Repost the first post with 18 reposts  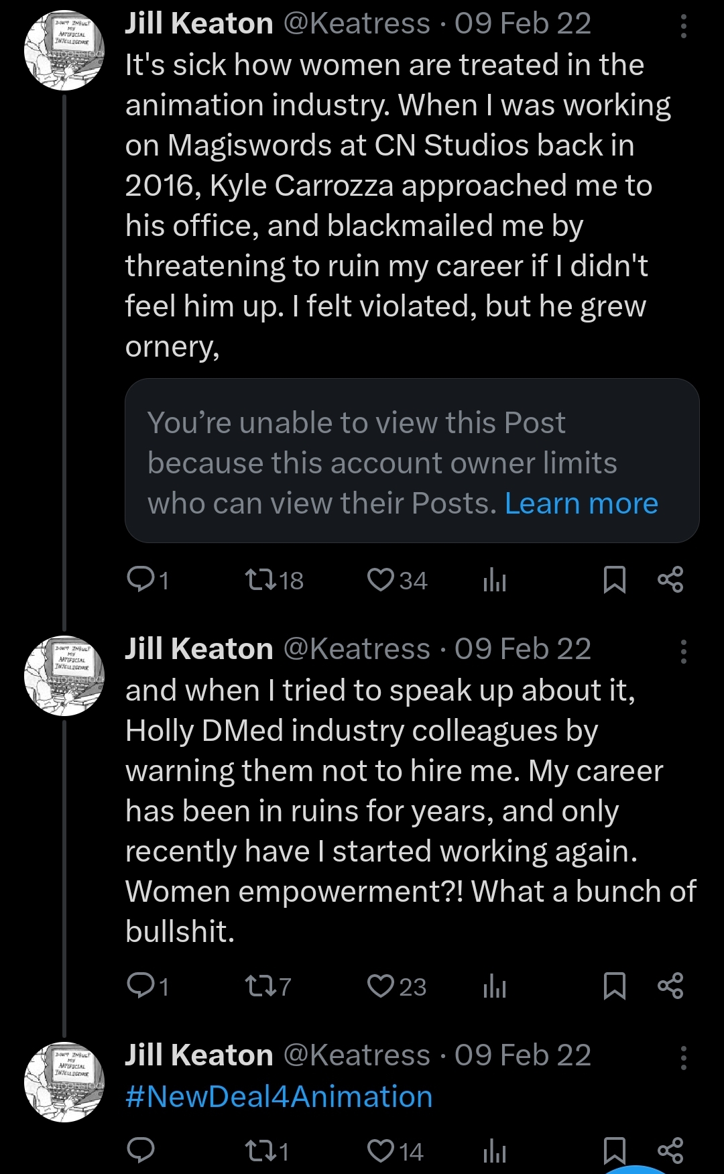point(274,580)
